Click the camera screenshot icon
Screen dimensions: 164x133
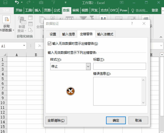click(x=41, y=2)
